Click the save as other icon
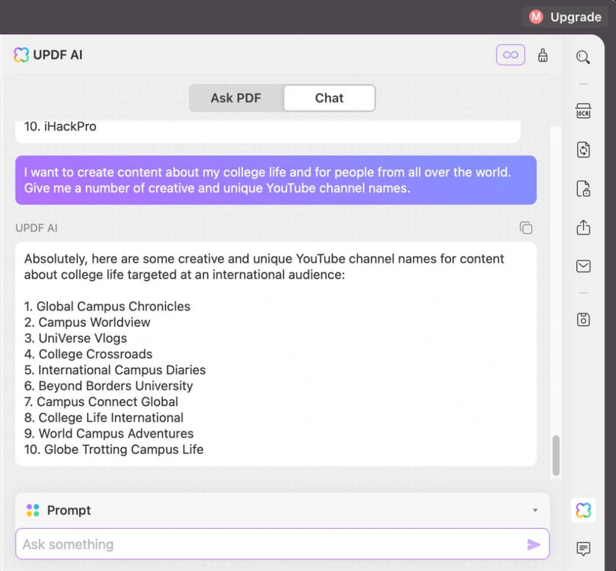Image resolution: width=616 pixels, height=571 pixels. (x=584, y=319)
